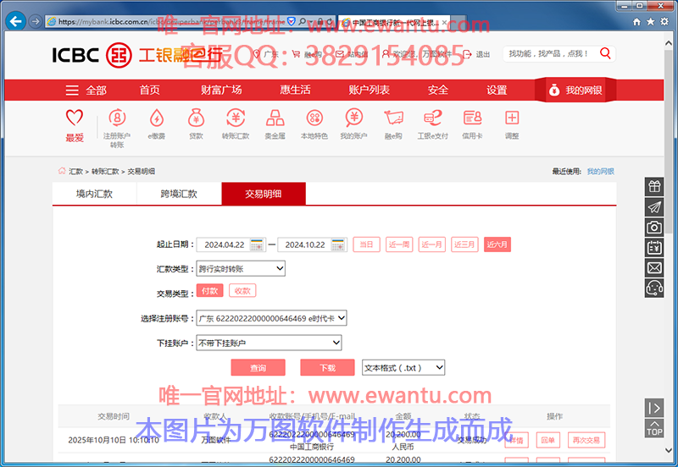Click the TOP back-to-top button
The image size is (678, 467).
[654, 428]
